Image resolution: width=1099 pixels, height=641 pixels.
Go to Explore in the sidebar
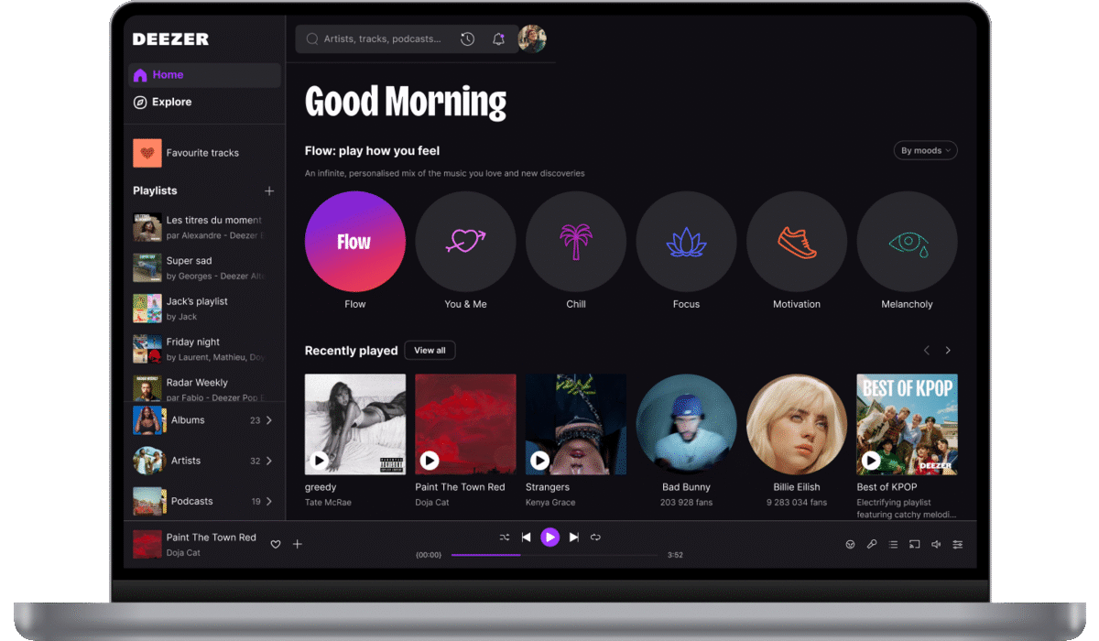pos(171,103)
